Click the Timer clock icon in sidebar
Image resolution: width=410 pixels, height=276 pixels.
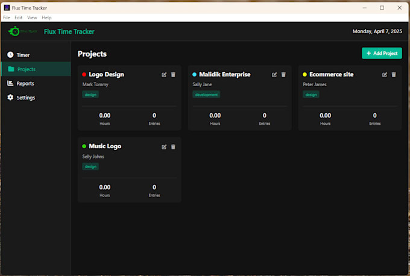[x=10, y=55]
